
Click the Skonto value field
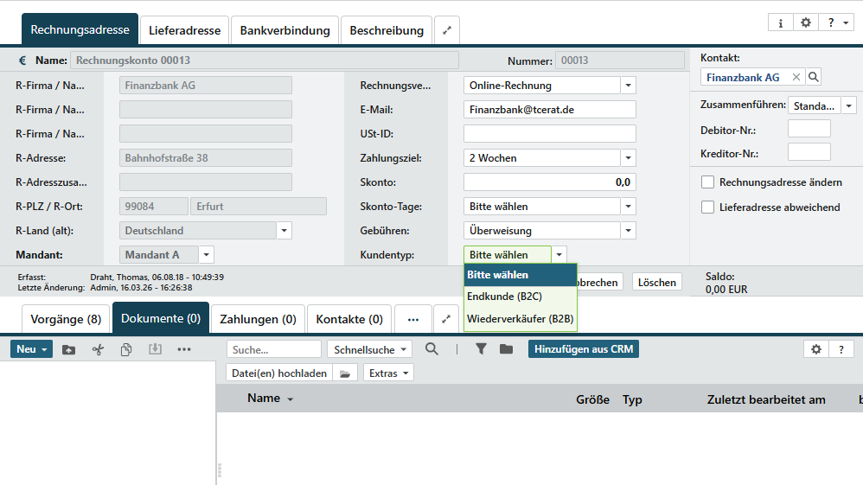point(550,182)
